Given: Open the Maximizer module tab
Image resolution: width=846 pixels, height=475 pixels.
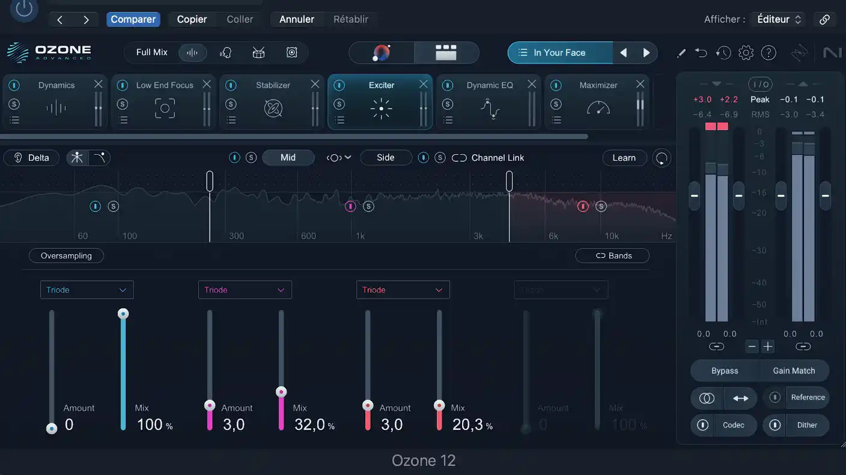Looking at the screenshot, I should point(597,102).
